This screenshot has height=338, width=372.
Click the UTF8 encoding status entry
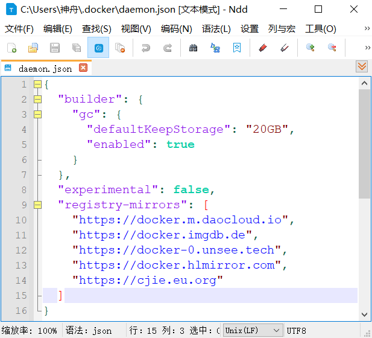click(296, 330)
